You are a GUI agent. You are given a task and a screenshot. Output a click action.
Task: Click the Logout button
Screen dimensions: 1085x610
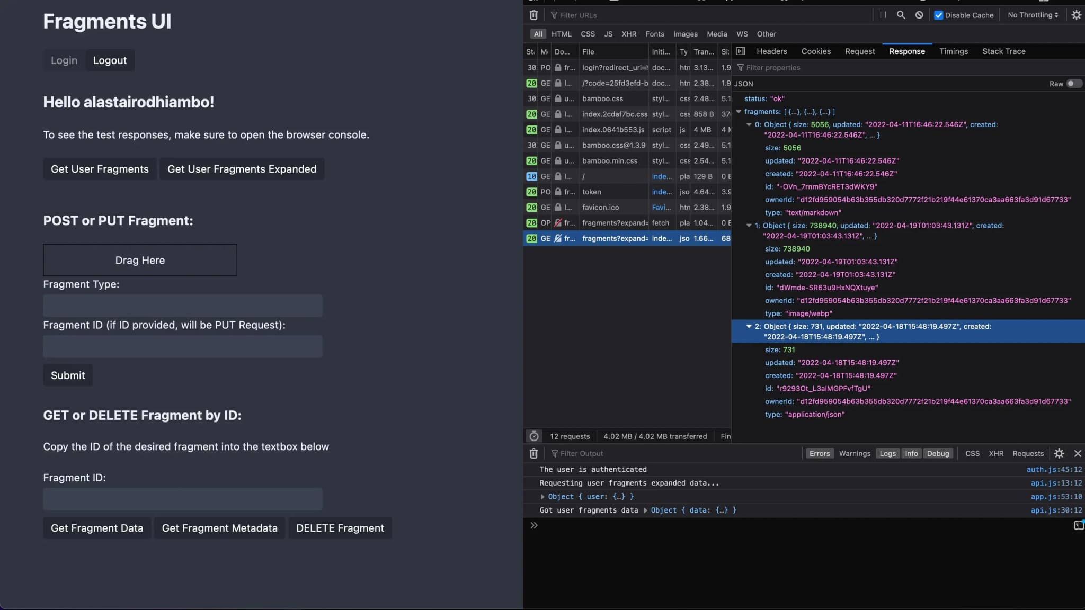110,60
